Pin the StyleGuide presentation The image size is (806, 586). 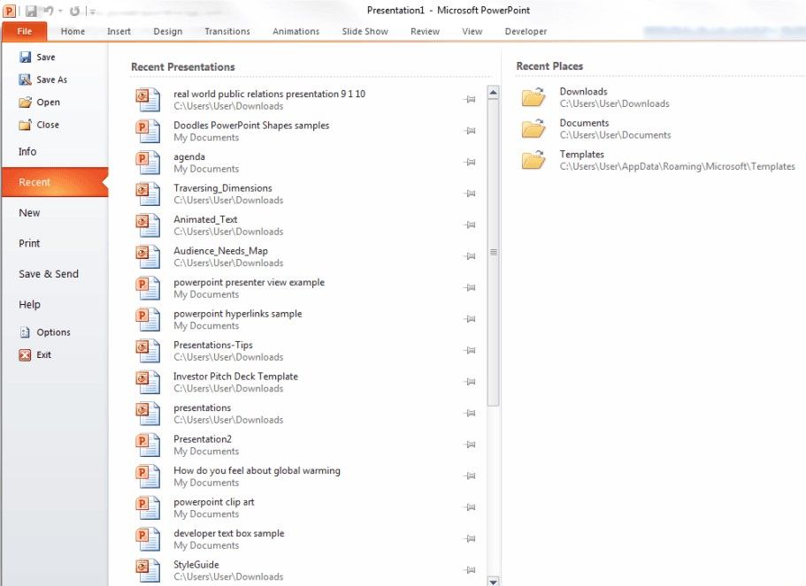[x=469, y=569]
